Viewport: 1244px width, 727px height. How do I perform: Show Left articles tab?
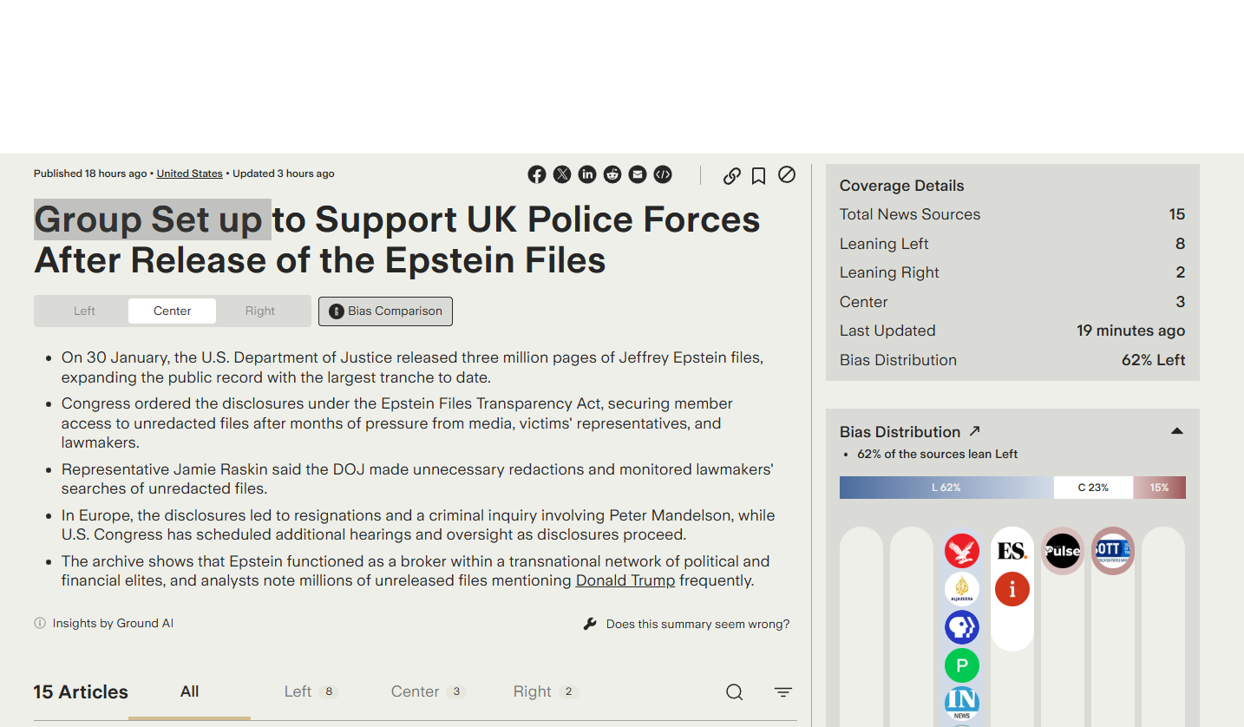click(x=310, y=691)
